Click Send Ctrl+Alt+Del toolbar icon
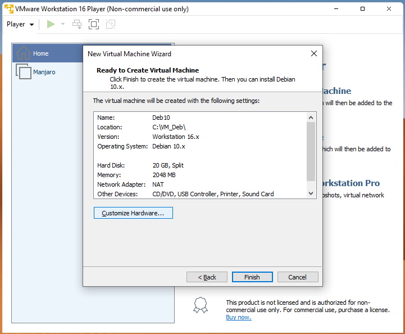 [77, 24]
